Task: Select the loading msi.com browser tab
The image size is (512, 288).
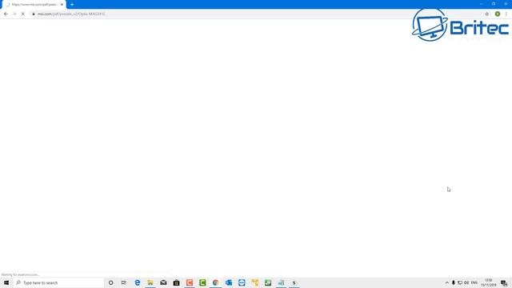Action: click(34, 5)
